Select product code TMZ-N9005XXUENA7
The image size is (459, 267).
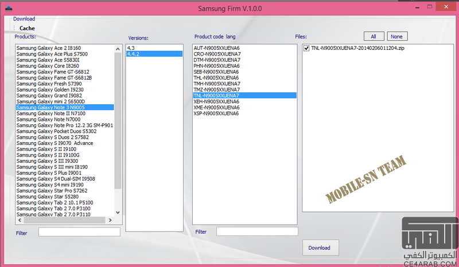(245, 89)
